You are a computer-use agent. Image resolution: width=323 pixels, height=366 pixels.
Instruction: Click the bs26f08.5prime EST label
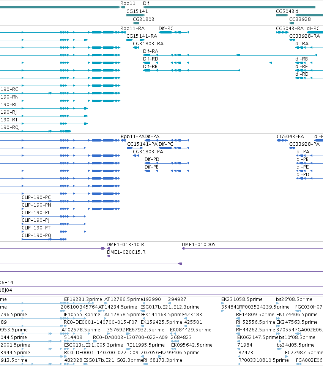tap(294, 299)
